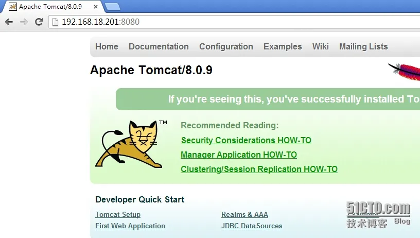The height and width of the screenshot is (238, 420).
Task: Follow the JDBC DataSources link
Action: pos(252,226)
